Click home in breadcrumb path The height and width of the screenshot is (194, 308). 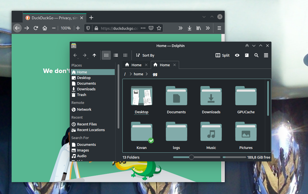[139, 74]
